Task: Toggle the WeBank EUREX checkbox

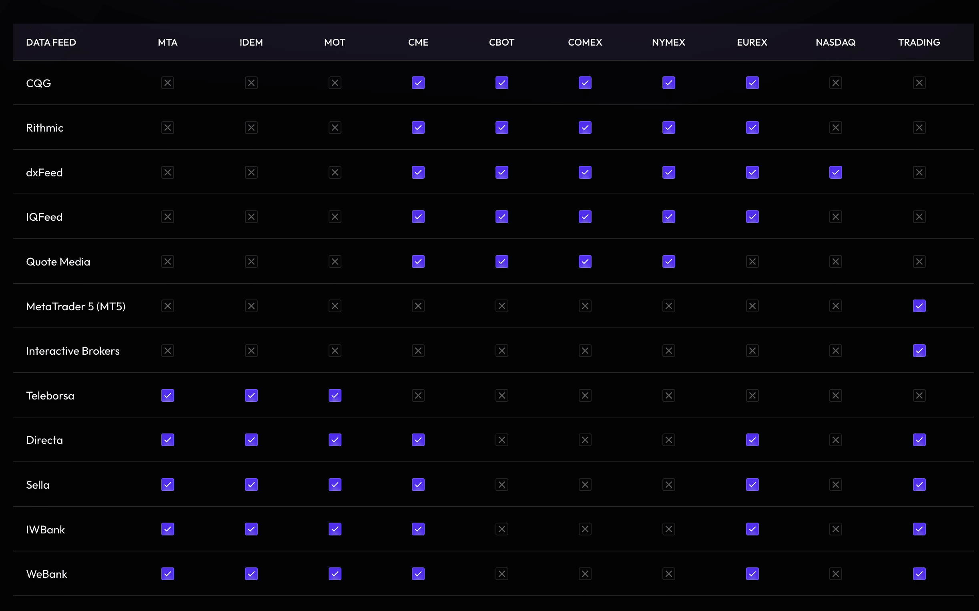Action: (752, 574)
